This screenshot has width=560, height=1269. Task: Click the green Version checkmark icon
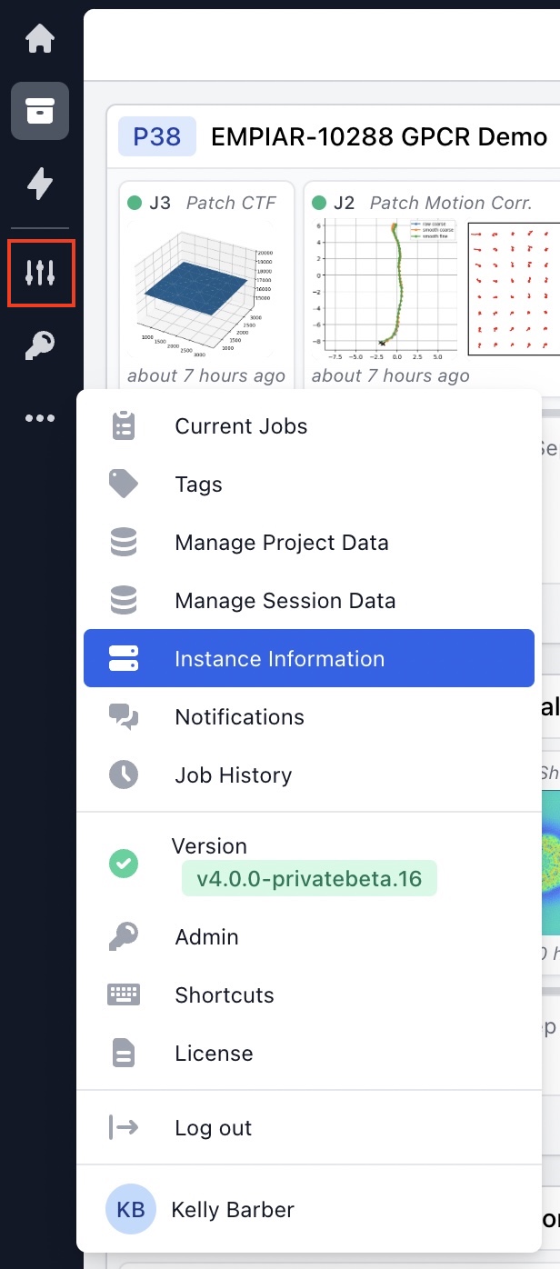[124, 864]
